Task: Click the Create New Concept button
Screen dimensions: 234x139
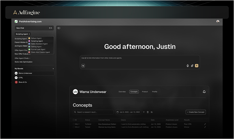Action: pyautogui.click(x=196, y=112)
